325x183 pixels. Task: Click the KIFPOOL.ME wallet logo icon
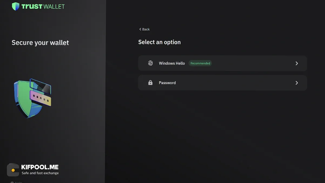13,170
